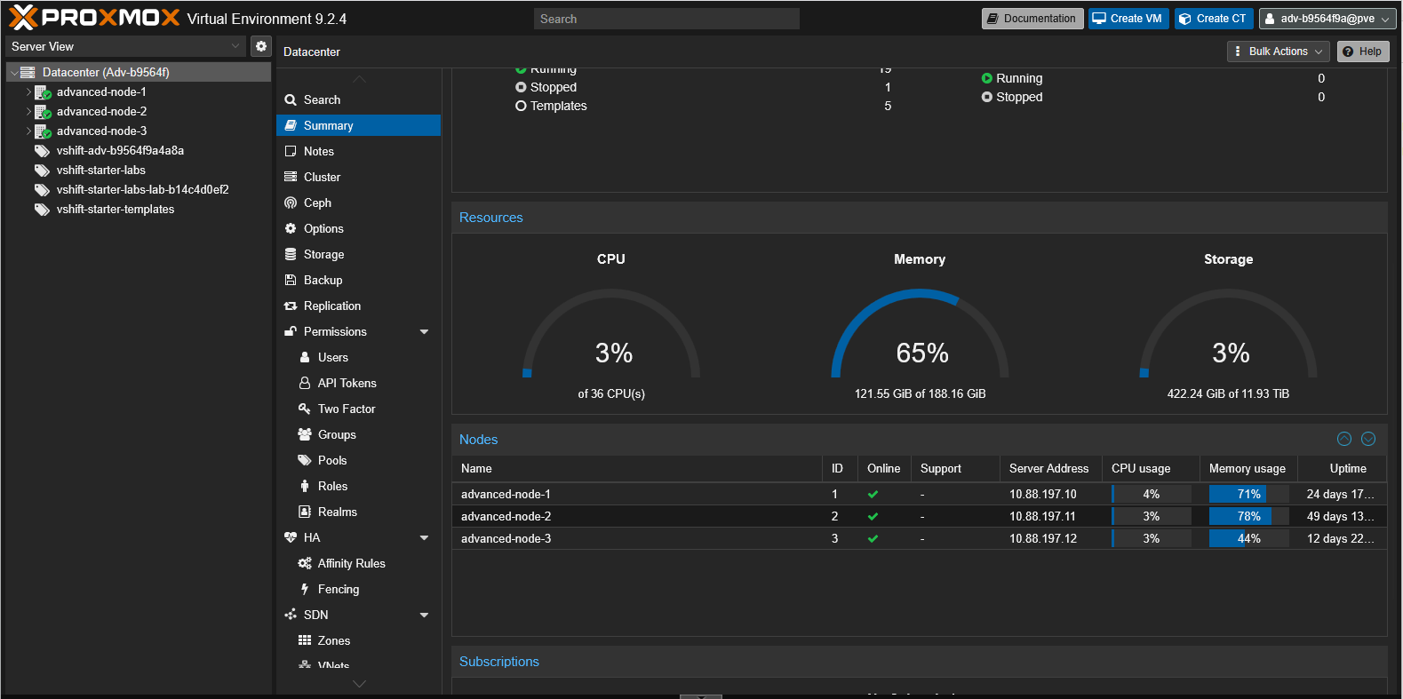Click the Replication icon
Screen dimensions: 1403x699
[x=291, y=306]
